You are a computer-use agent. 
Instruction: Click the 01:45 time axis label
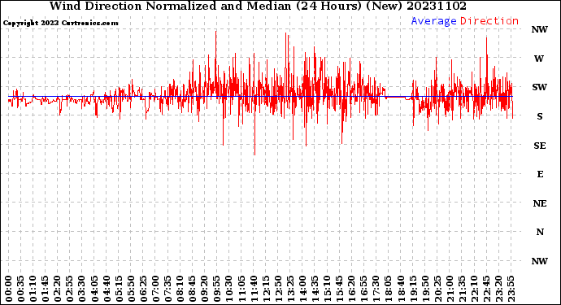(x=46, y=289)
